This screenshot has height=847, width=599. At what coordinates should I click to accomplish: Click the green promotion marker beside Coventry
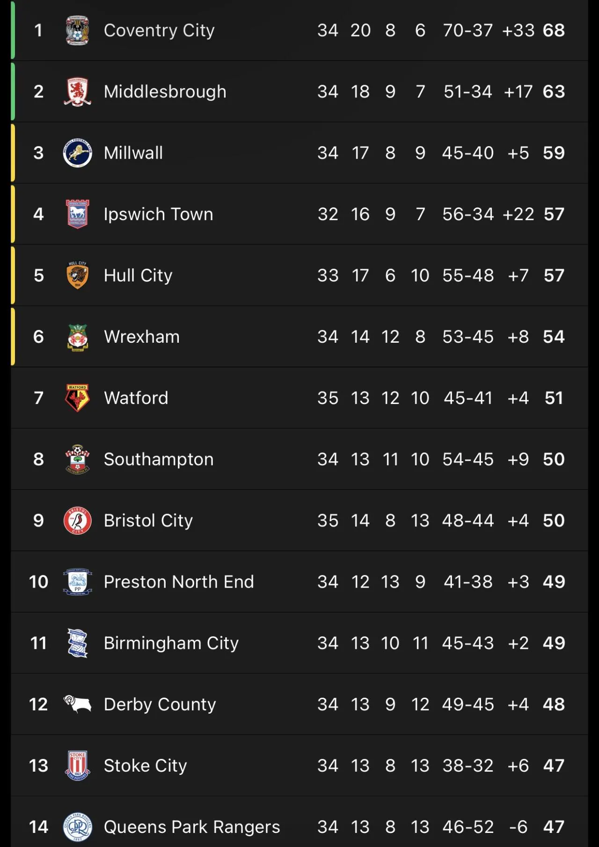[13, 30]
